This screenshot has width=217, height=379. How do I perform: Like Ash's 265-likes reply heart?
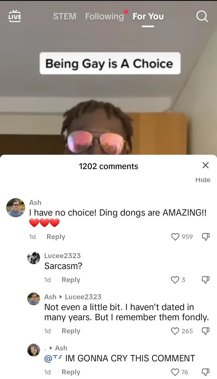pyautogui.click(x=175, y=331)
